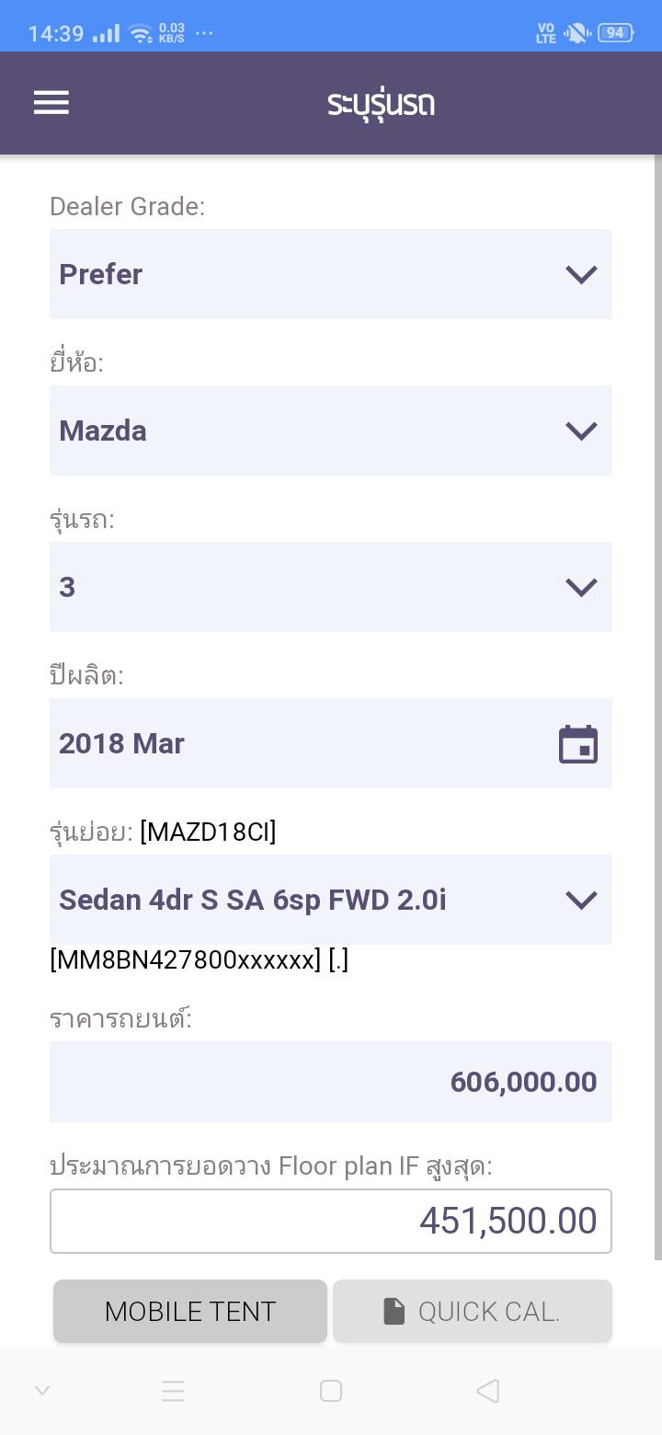
Task: Focus the Floor plan IF amount field
Action: [x=330, y=1221]
